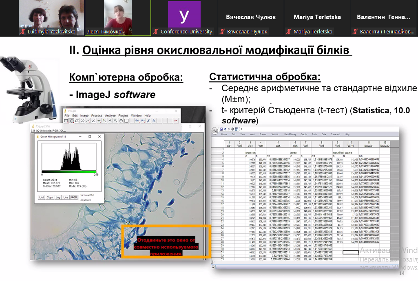The height and width of the screenshot is (281, 418).
Task: Select the Oval selection tool in ImageJ
Action: [71, 121]
